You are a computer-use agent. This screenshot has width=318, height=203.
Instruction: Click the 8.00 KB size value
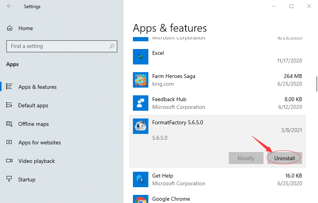pyautogui.click(x=293, y=99)
